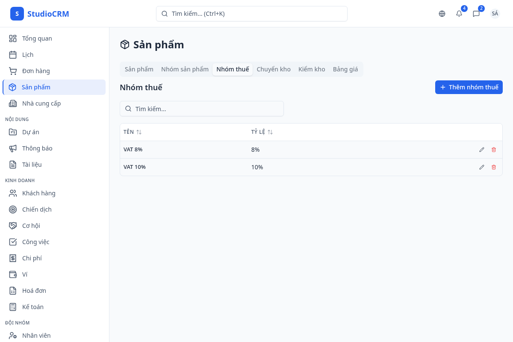The width and height of the screenshot is (513, 342).
Task: Open Đơn hàng in the sidebar
Action: [x=36, y=71]
